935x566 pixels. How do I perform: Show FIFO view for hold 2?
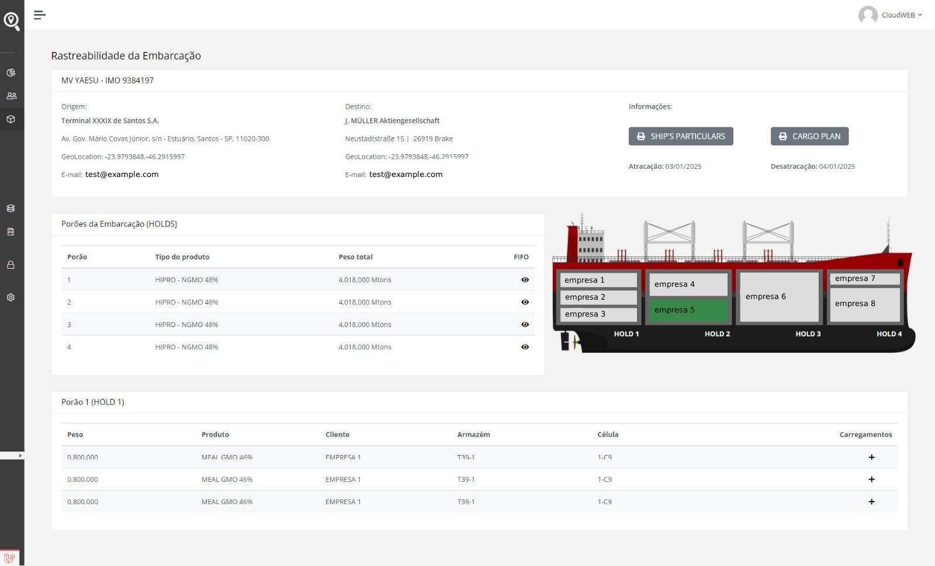(x=525, y=302)
